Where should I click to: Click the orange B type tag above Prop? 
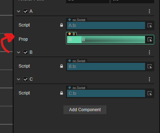pyautogui.click(x=71, y=34)
